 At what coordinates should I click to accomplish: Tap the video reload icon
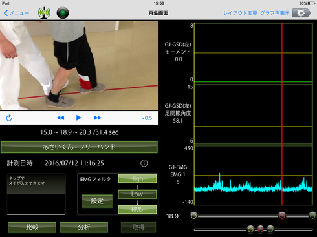point(9,118)
